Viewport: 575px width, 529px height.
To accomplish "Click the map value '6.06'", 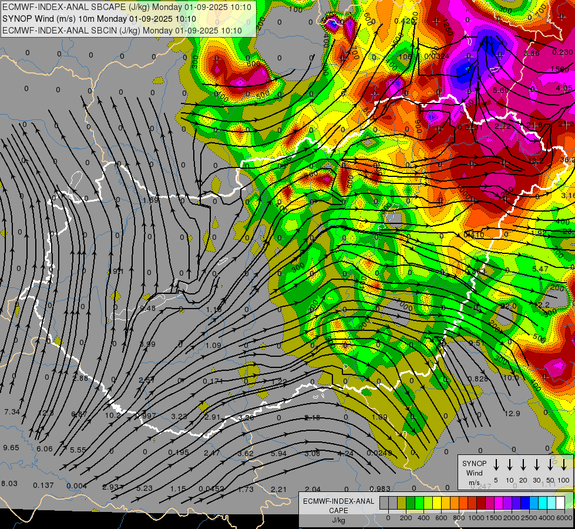I will point(45,448).
